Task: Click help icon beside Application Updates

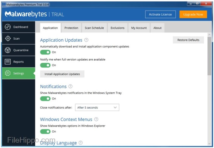Action: (x=86, y=40)
